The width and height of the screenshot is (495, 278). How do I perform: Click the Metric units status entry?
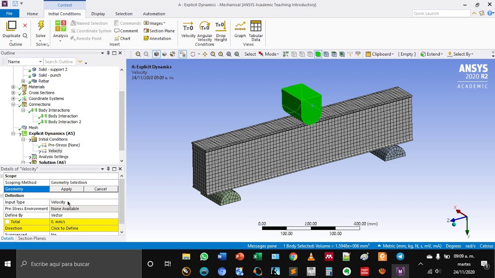point(412,246)
